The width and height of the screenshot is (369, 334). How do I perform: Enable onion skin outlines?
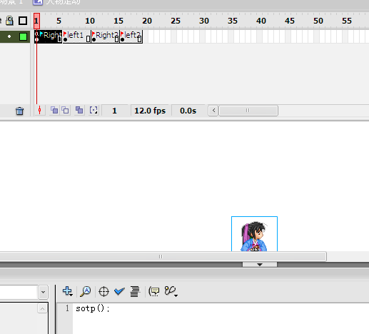(65, 110)
